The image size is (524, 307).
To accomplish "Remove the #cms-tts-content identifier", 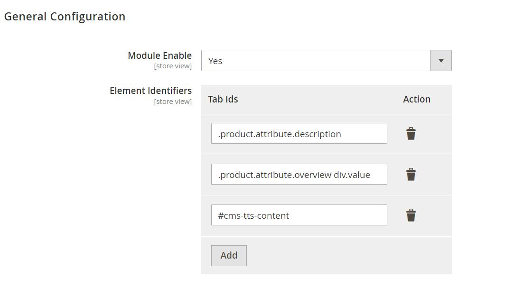I will click(411, 215).
